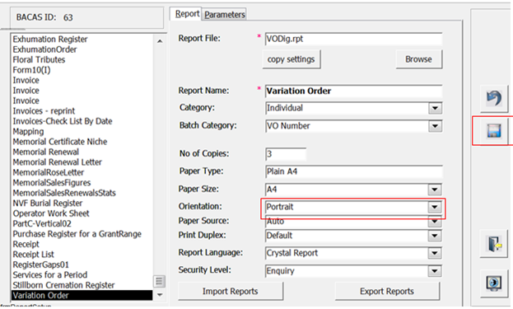Expand the Paper Source dropdown

[x=435, y=222]
